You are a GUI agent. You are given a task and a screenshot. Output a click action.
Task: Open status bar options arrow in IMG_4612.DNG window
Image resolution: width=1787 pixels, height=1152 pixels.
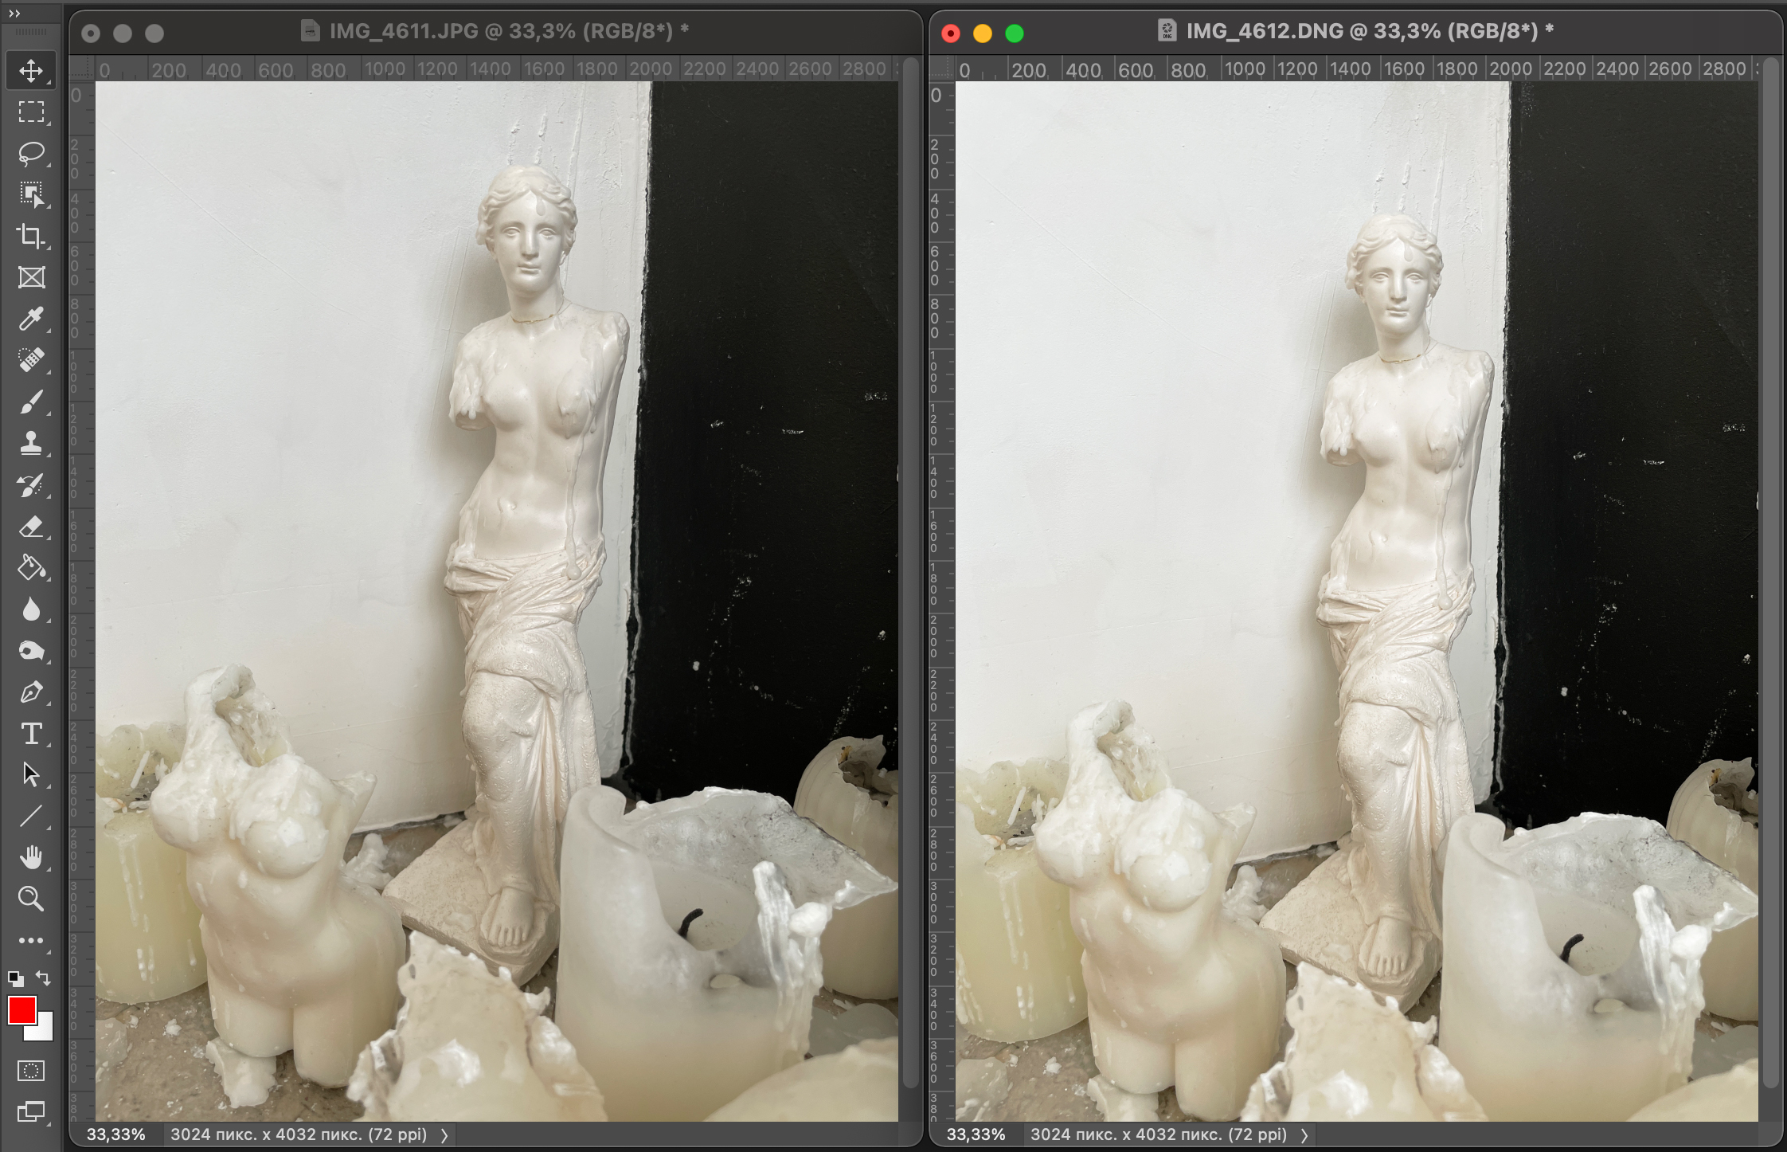pos(1304,1135)
